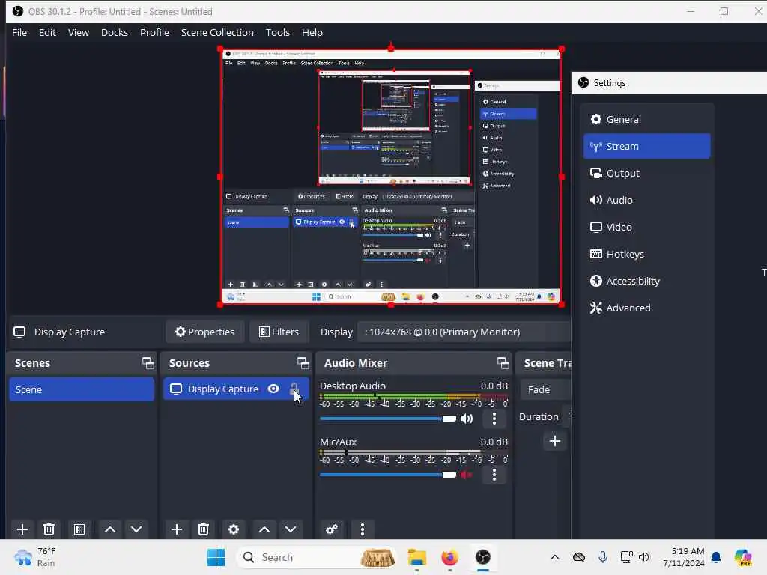Toggle lock on Display Capture source
Screen dimensions: 767x575
294,389
